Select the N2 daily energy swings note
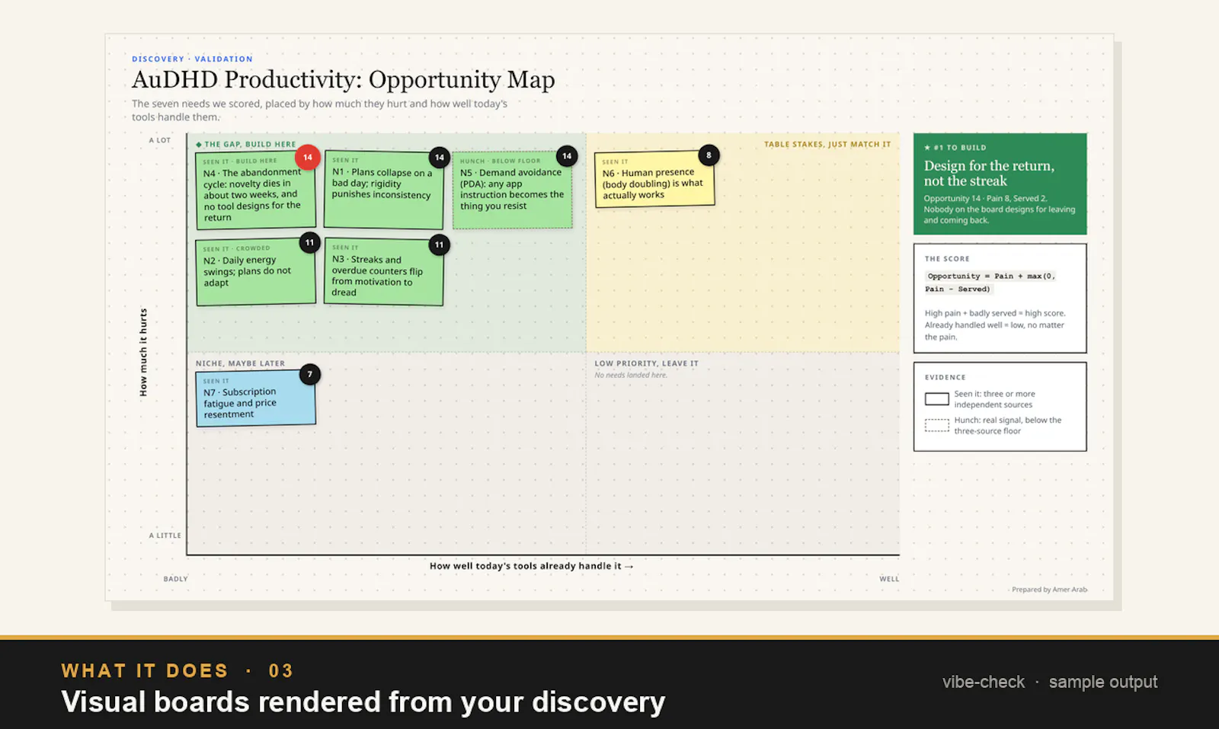1219x729 pixels. pos(256,273)
